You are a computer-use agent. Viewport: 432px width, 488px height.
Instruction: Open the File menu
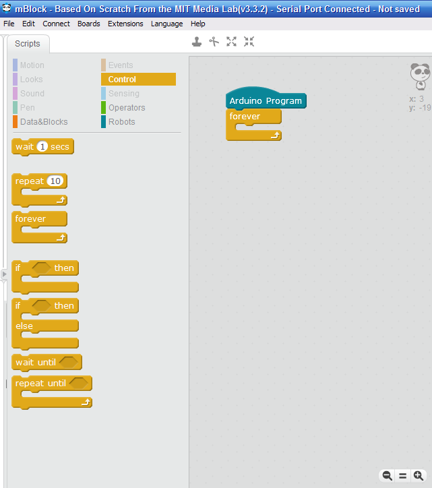pos(9,24)
